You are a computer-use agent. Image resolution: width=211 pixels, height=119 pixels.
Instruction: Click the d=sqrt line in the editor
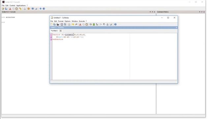70,37
